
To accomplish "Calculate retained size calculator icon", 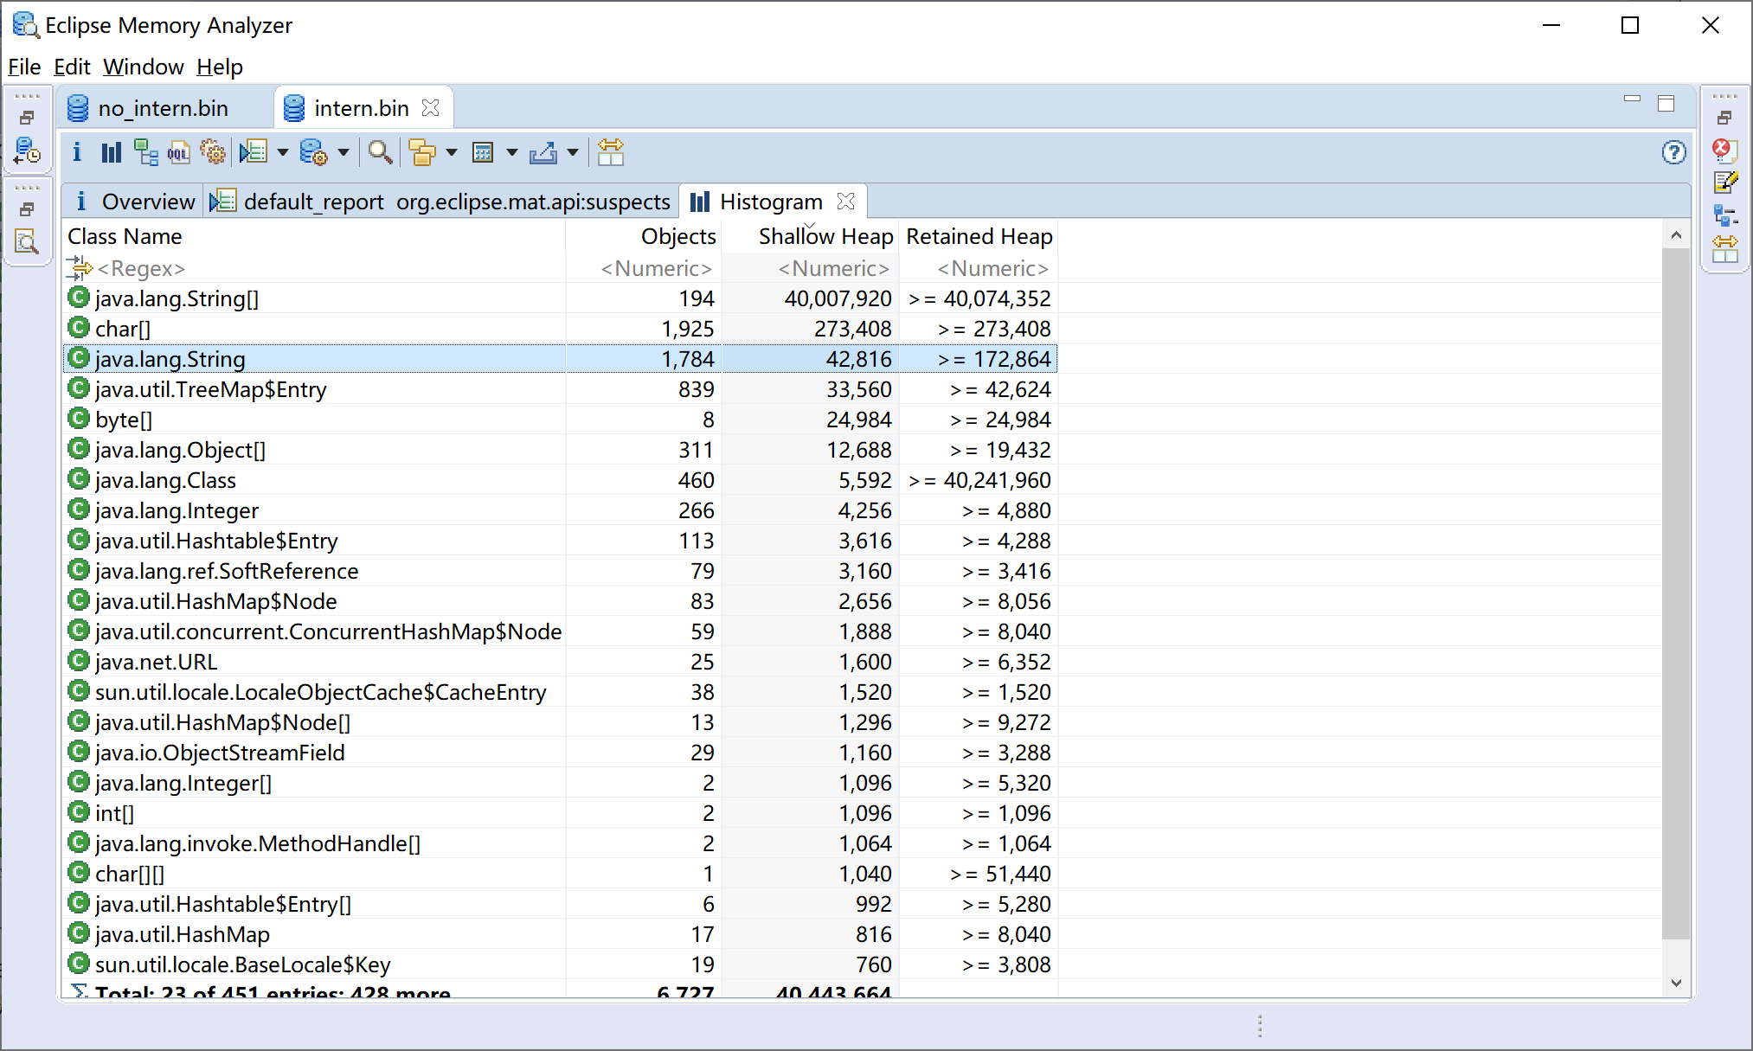I will click(483, 153).
